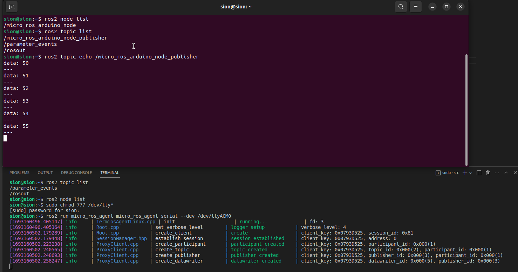Click 'SessionManager.hpp' in the log
This screenshot has height=272, width=518.
(x=122, y=238)
